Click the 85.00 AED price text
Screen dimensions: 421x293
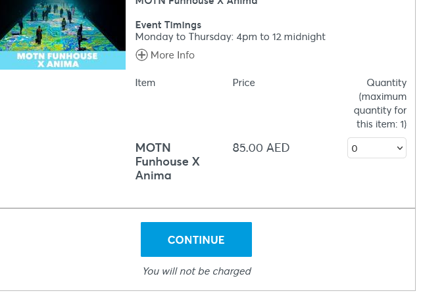coord(261,148)
